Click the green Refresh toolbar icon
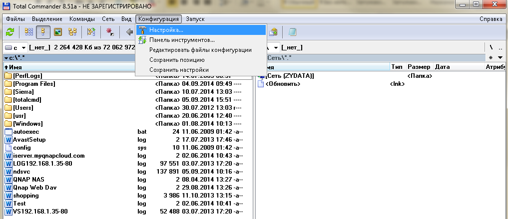This screenshot has height=219, width=508. [x=10, y=32]
